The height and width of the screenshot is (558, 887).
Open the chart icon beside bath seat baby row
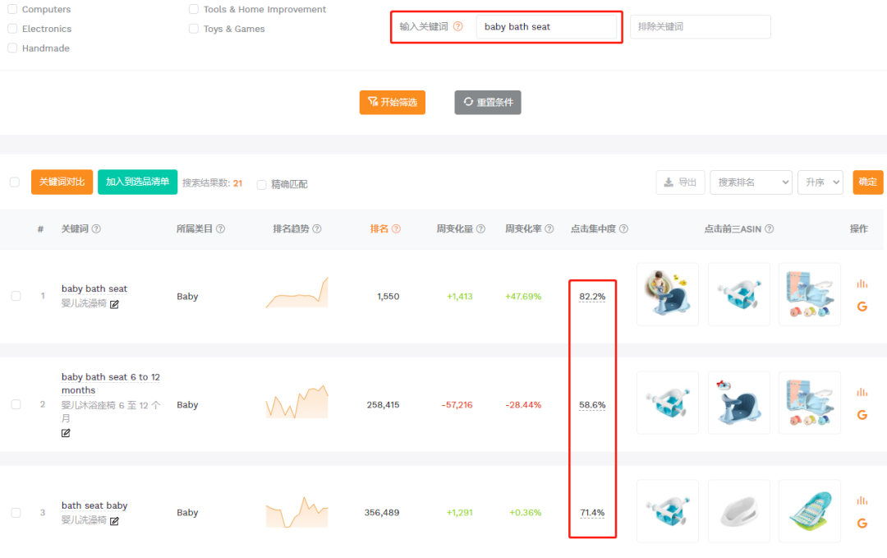point(862,500)
